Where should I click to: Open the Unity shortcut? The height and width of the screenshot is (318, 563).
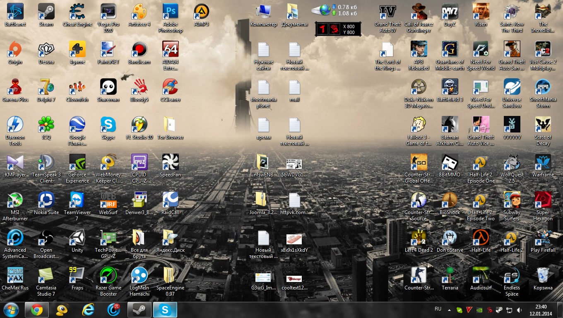77,241
